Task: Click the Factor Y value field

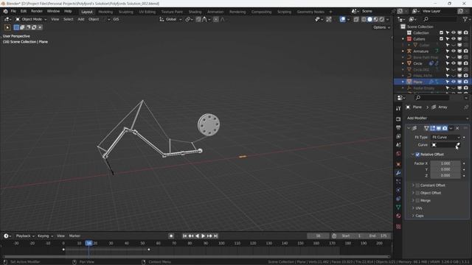Action: click(x=445, y=169)
